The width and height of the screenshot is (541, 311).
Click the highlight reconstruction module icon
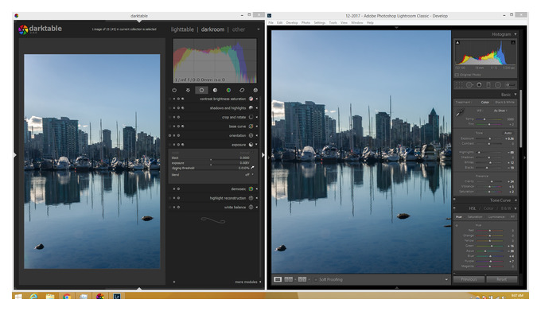(x=251, y=198)
